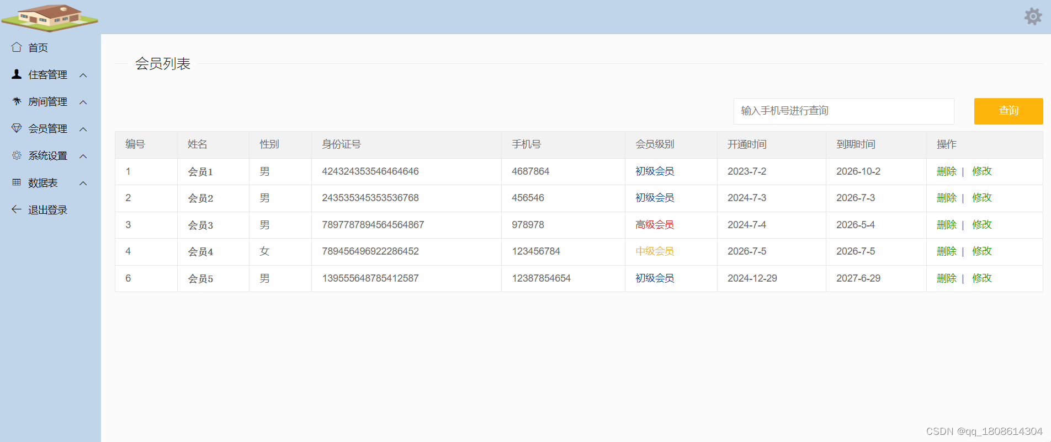Focus the phone number search field

pos(843,111)
